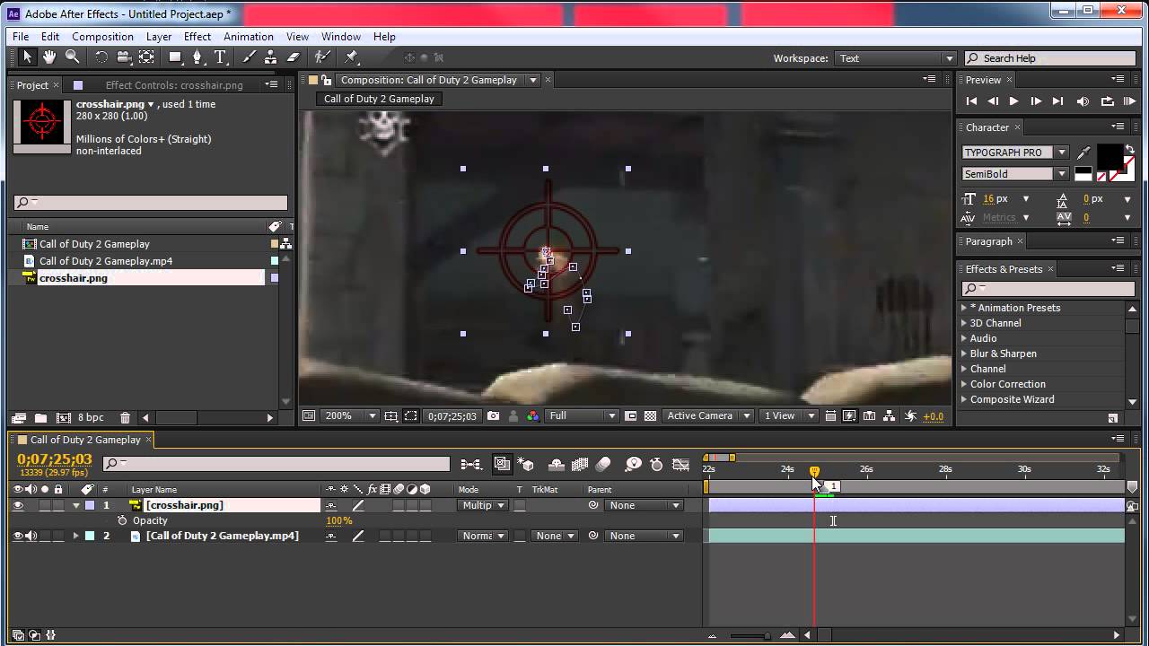Select the Horizontal Type tool
This screenshot has width=1149, height=646.
(221, 57)
